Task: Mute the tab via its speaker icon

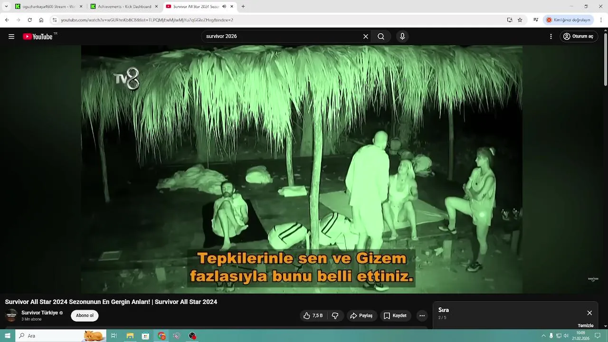Action: (x=224, y=7)
